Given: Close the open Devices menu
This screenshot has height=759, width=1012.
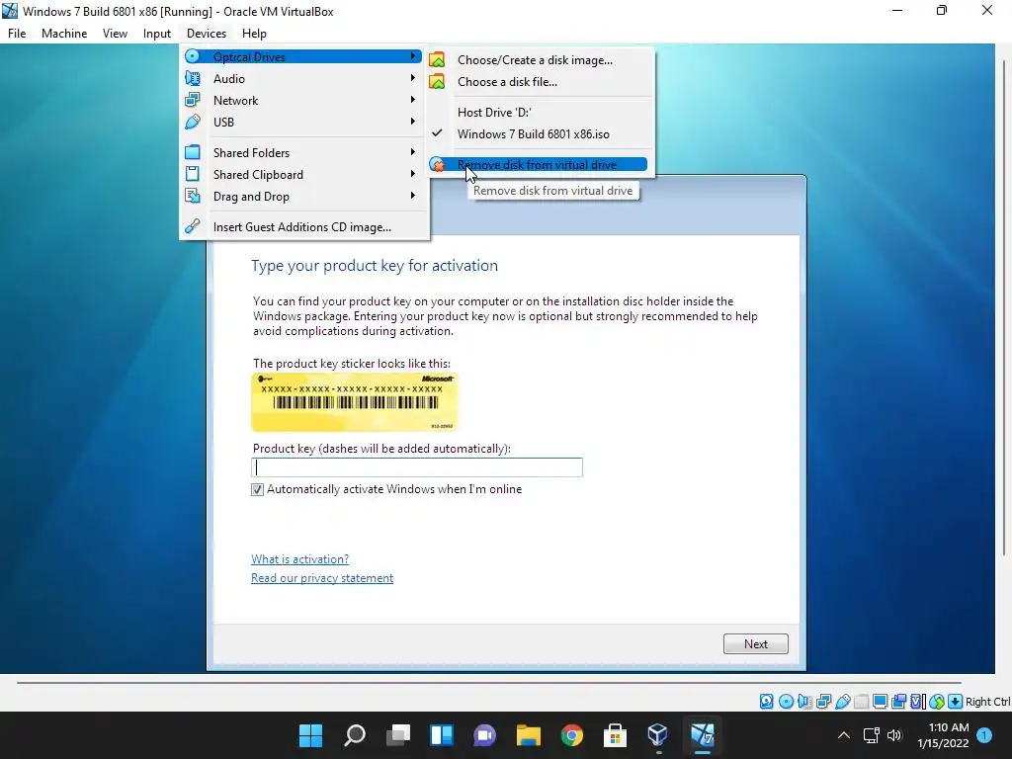Looking at the screenshot, I should pos(207,34).
